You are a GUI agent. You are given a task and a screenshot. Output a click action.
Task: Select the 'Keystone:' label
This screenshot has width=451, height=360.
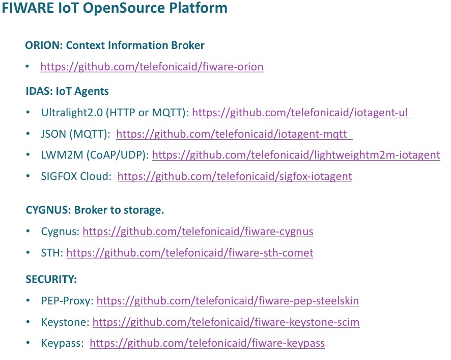tap(65, 322)
